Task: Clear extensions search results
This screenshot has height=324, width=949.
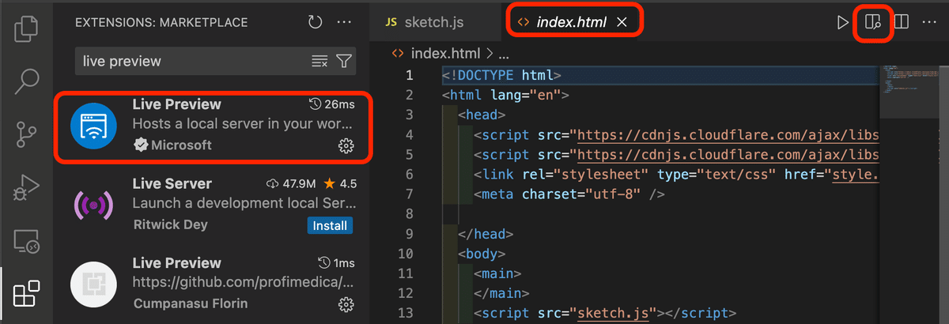Action: [x=319, y=61]
